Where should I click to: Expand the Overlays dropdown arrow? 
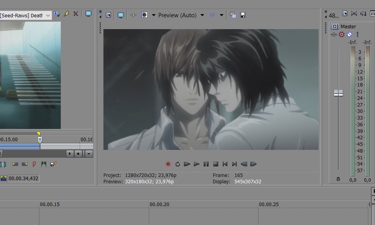(221, 15)
